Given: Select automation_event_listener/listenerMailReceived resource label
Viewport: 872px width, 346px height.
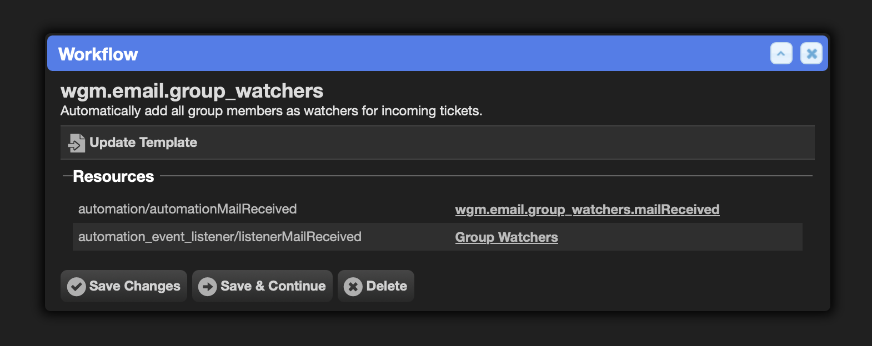Looking at the screenshot, I should pos(220,237).
